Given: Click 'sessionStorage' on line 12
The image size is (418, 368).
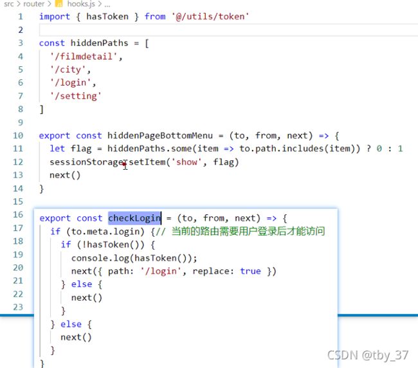Looking at the screenshot, I should point(86,162).
